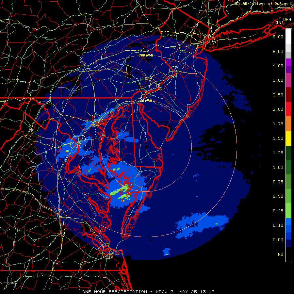Click the 0.10 legend value
The height and width of the screenshot is (294, 294).
(x=278, y=225)
